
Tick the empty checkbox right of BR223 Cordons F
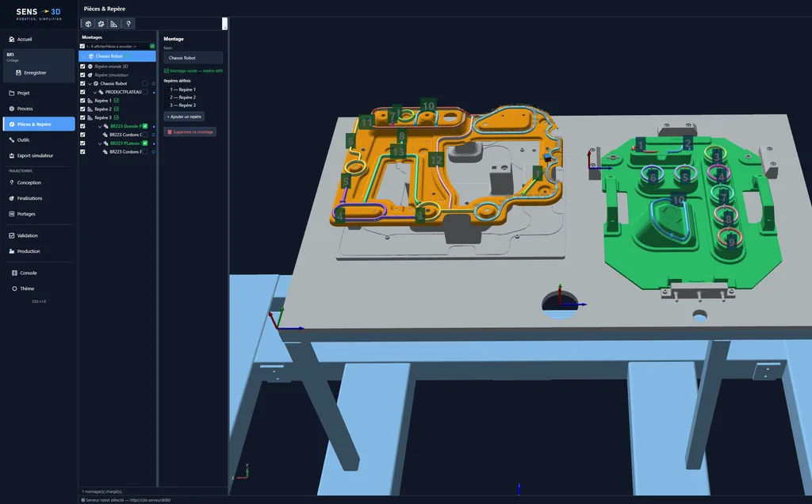coord(145,151)
